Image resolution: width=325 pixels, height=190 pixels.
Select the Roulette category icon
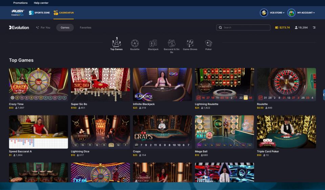coord(135,44)
